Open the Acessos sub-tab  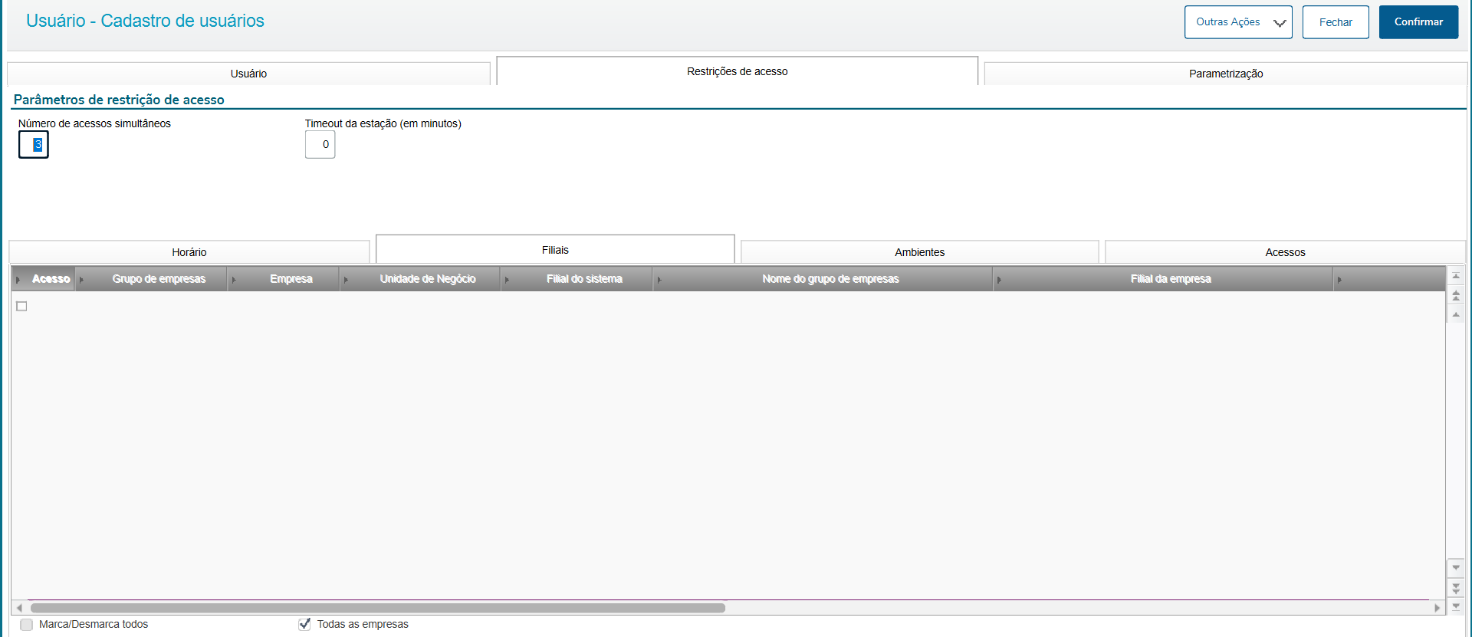pos(1285,252)
